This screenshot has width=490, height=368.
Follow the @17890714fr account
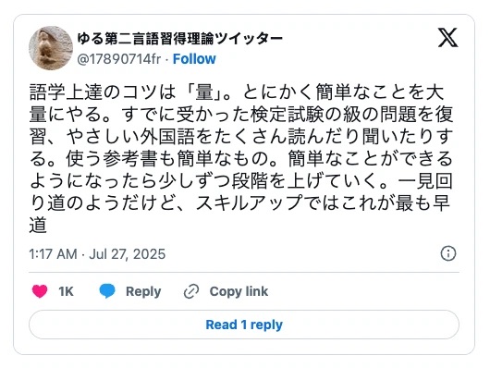(194, 59)
